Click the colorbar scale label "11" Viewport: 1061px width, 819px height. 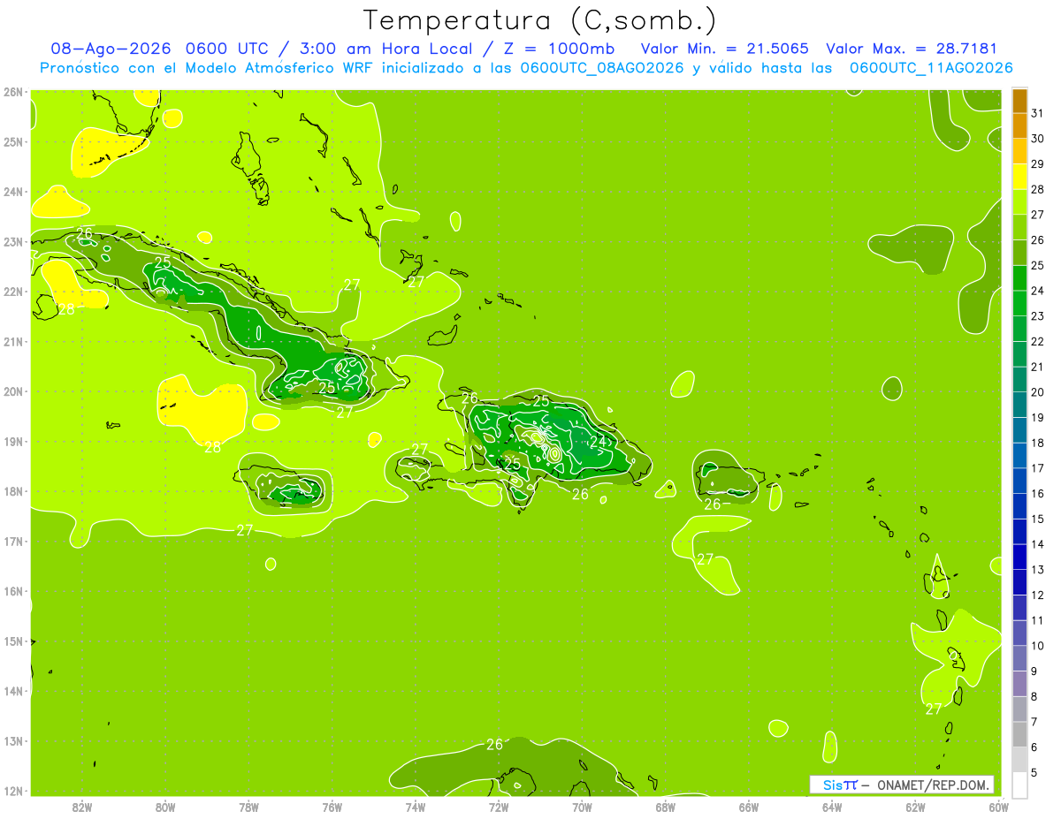(x=1037, y=620)
